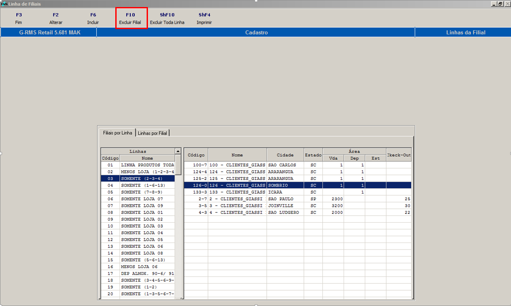511x306 pixels.
Task: Select branch row 3-5 JOINVILLE
Action: [x=298, y=205]
